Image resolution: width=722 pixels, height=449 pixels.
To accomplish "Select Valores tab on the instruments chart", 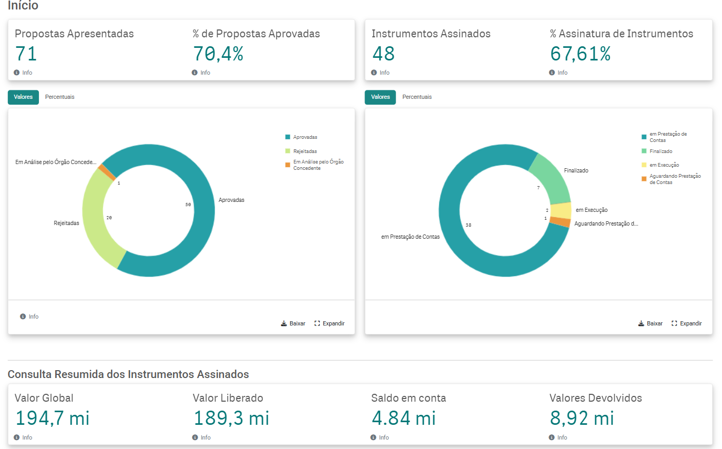I will (x=380, y=97).
